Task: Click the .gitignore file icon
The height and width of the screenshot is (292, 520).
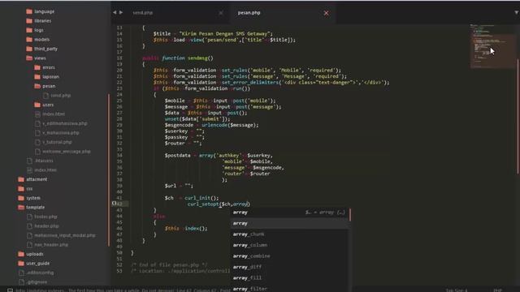Action: click(x=22, y=281)
